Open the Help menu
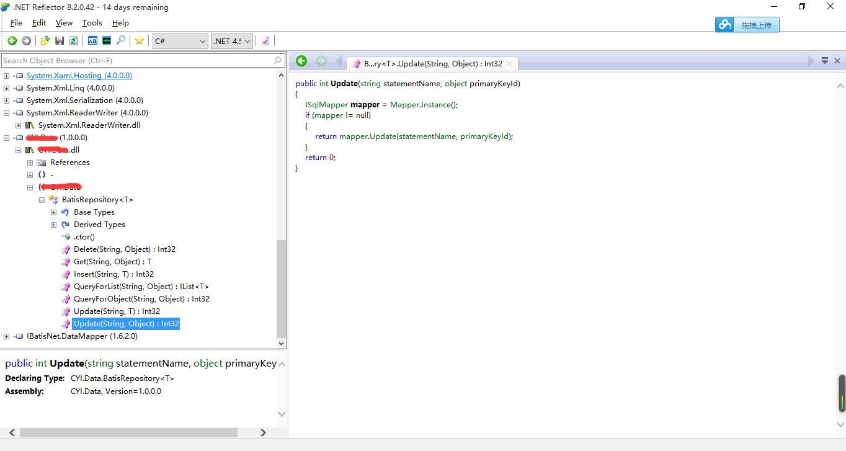This screenshot has height=451, width=846. point(120,23)
